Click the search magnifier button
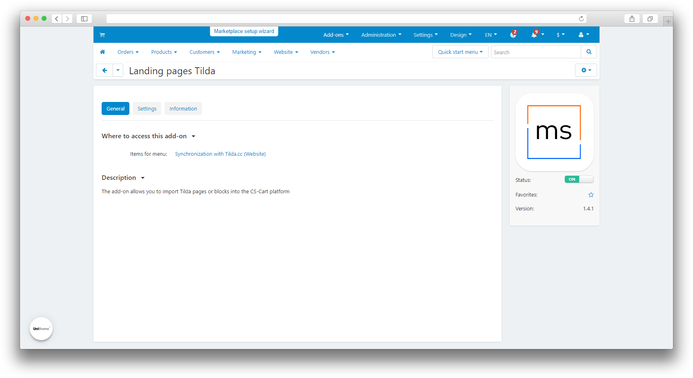693x378 pixels. click(x=589, y=52)
